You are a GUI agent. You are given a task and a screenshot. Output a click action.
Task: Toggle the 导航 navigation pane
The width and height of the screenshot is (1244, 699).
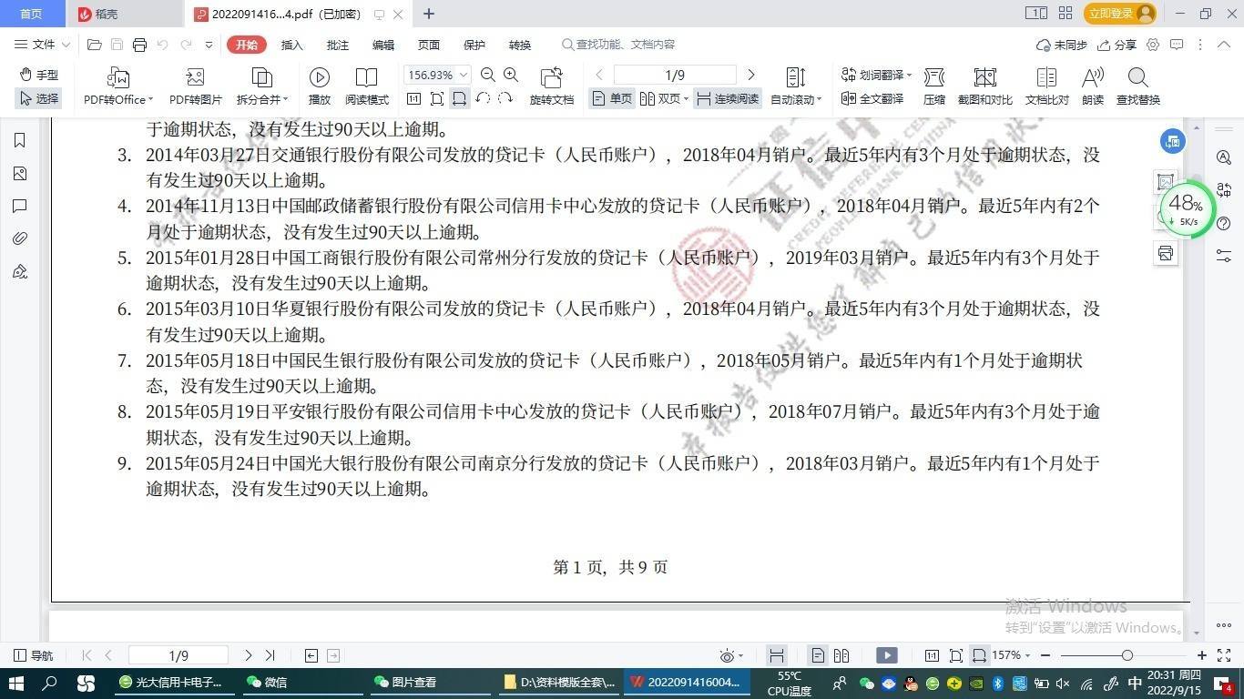point(34,655)
